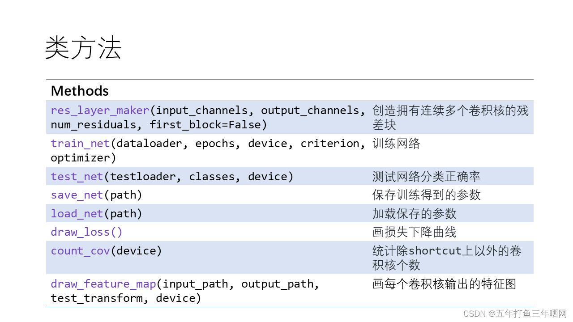The image size is (573, 322).
Task: Open the test_net method link
Action: 77,176
